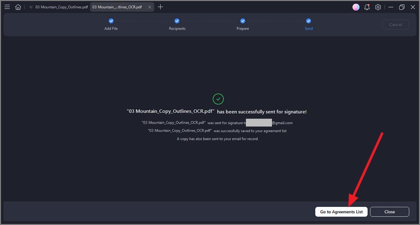Select the Send step label
Image resolution: width=420 pixels, height=225 pixels.
(308, 29)
